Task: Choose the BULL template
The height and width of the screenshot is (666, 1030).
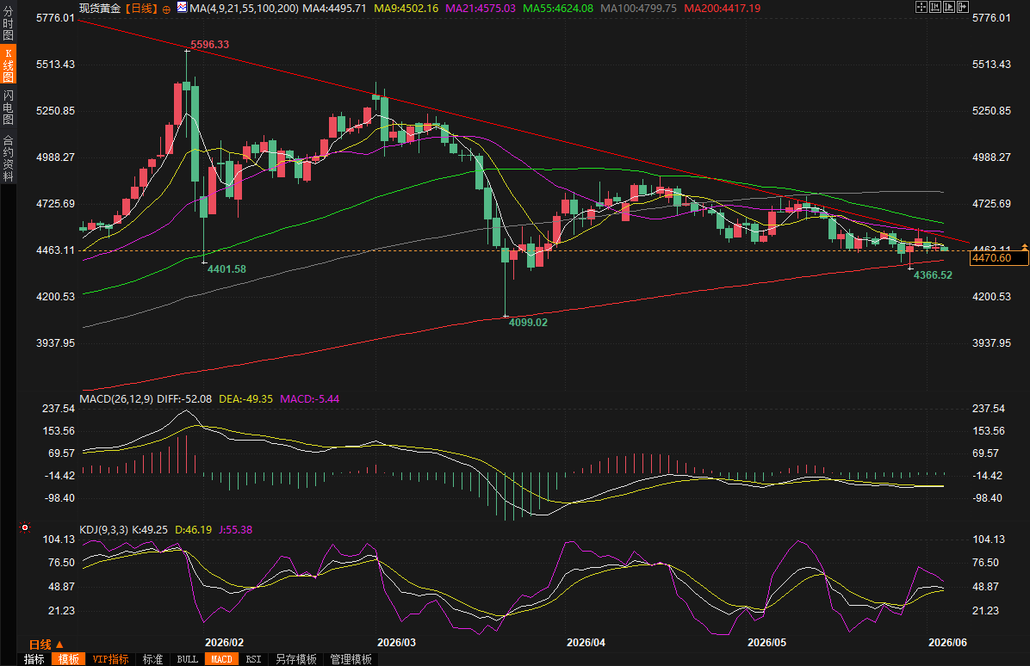Action: [x=187, y=659]
